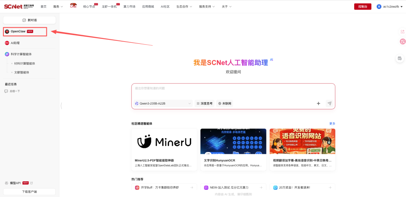Expand the 关于 dropdown
This screenshot has width=406, height=197.
pyautogui.click(x=227, y=7)
